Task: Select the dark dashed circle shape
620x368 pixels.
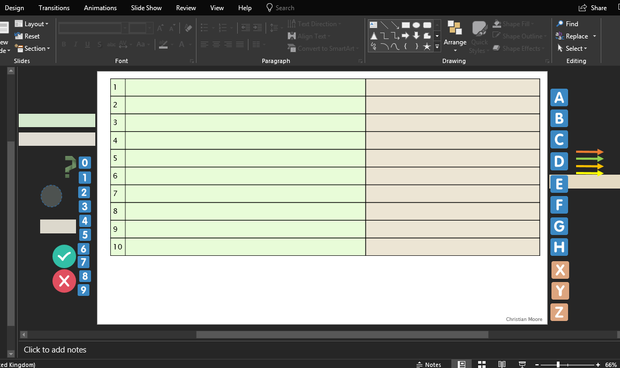Action: pyautogui.click(x=51, y=196)
